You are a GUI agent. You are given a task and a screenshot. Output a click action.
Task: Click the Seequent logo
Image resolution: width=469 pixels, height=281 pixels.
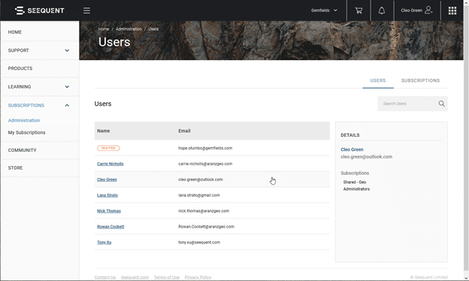click(x=40, y=11)
